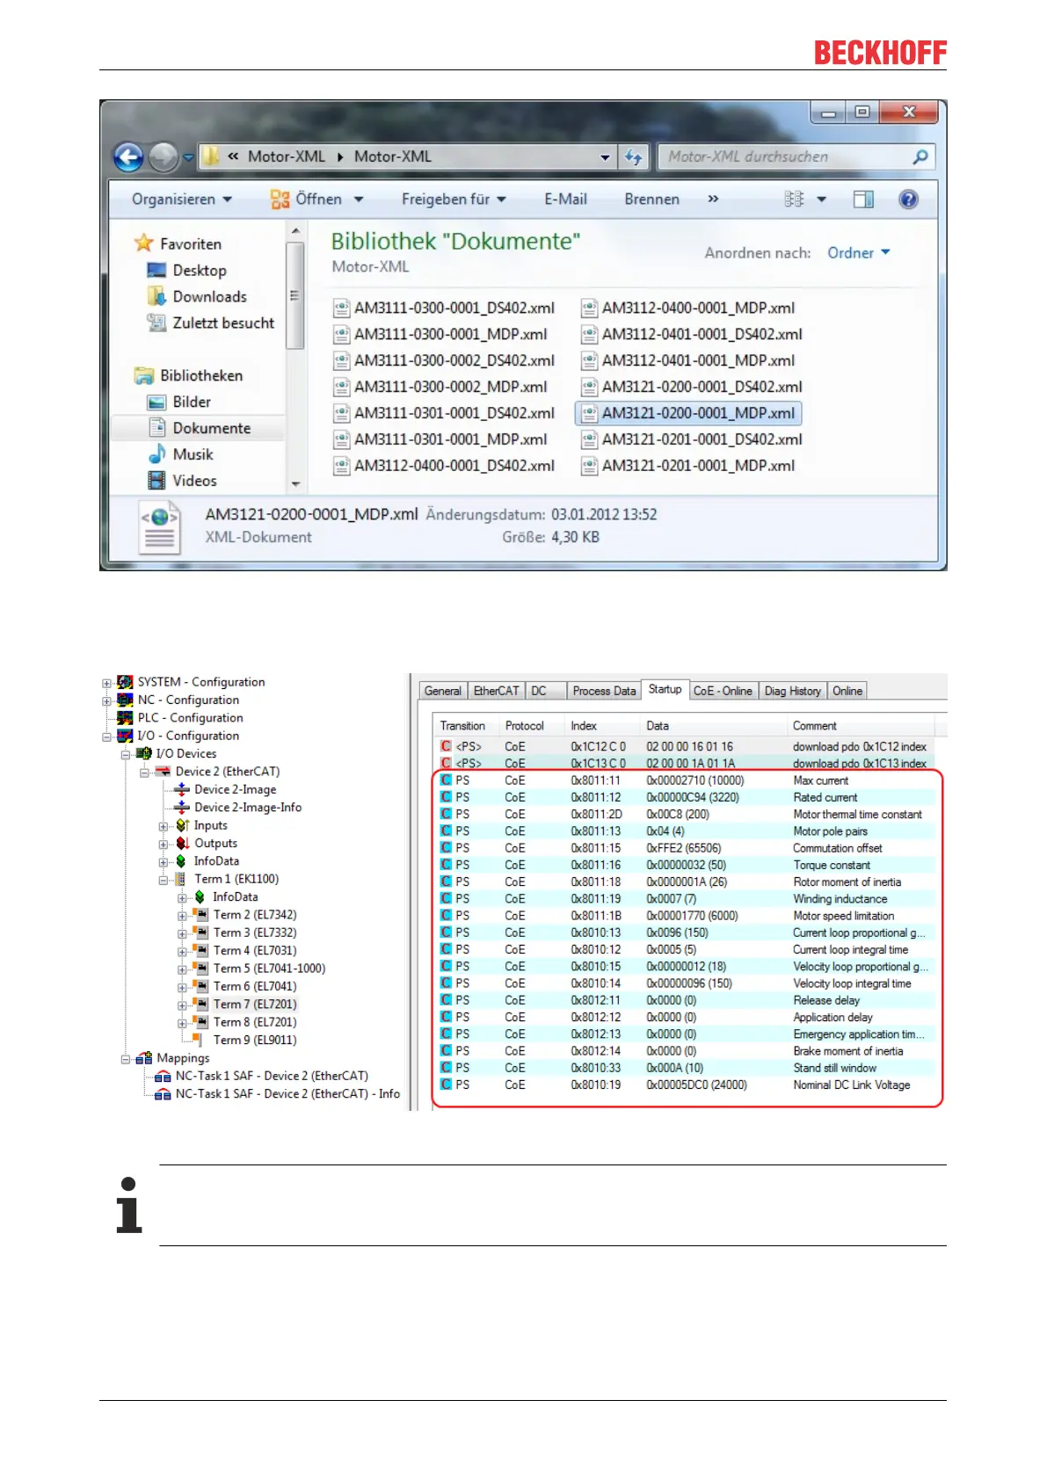This screenshot has height=1480, width=1047.
Task: Select the SYSTEM - Configuration icon
Action: click(x=126, y=682)
